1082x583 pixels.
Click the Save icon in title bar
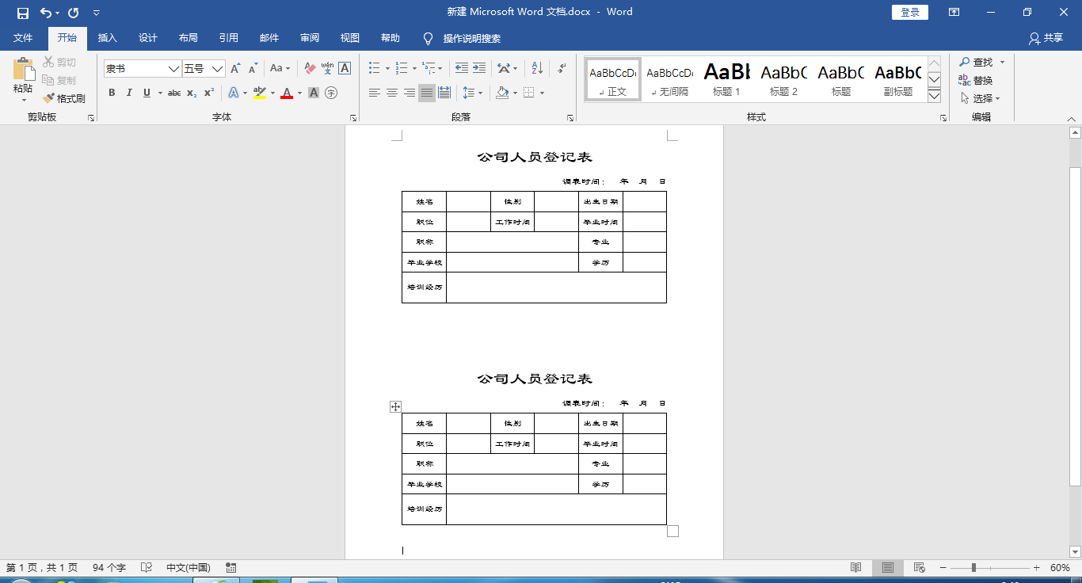click(x=23, y=13)
